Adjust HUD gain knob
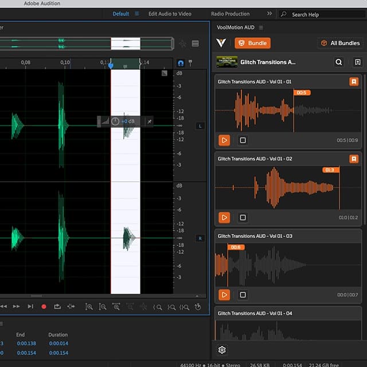367x367 pixels. [115, 121]
